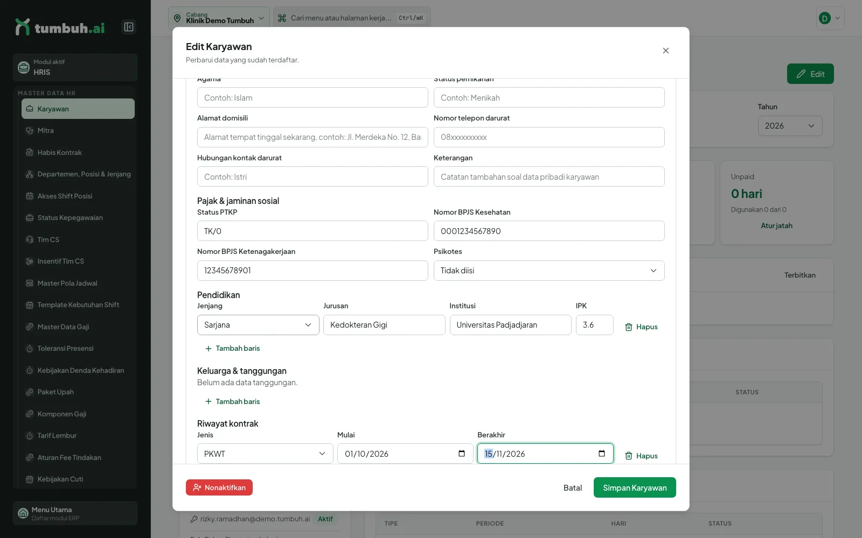
Task: Open Toleransi Presensi sidebar item
Action: [78, 348]
